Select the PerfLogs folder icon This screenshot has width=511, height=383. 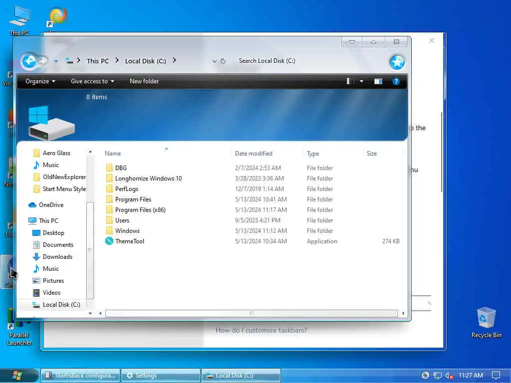point(109,189)
